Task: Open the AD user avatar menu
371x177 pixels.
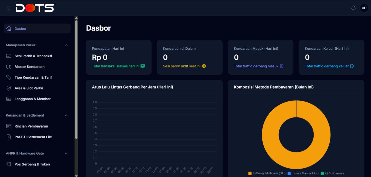Action: (x=364, y=8)
